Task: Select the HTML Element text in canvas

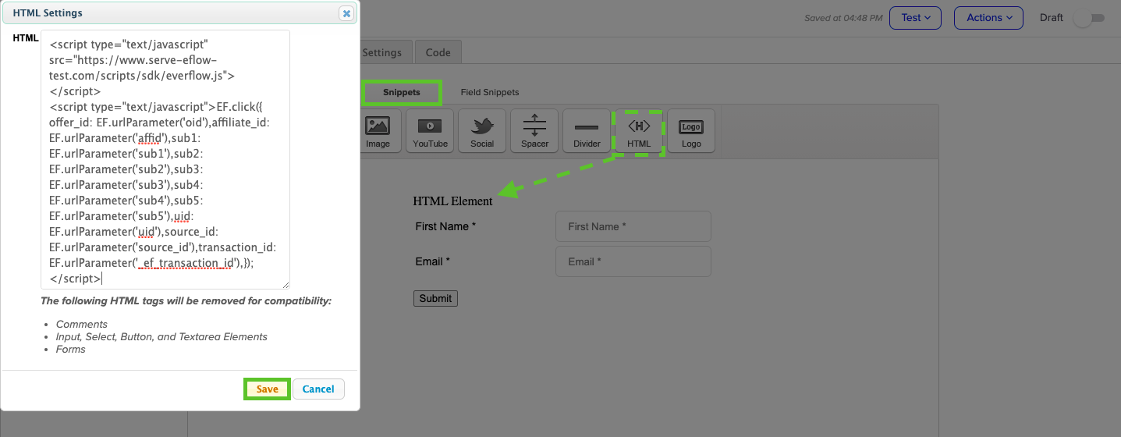Action: tap(452, 201)
